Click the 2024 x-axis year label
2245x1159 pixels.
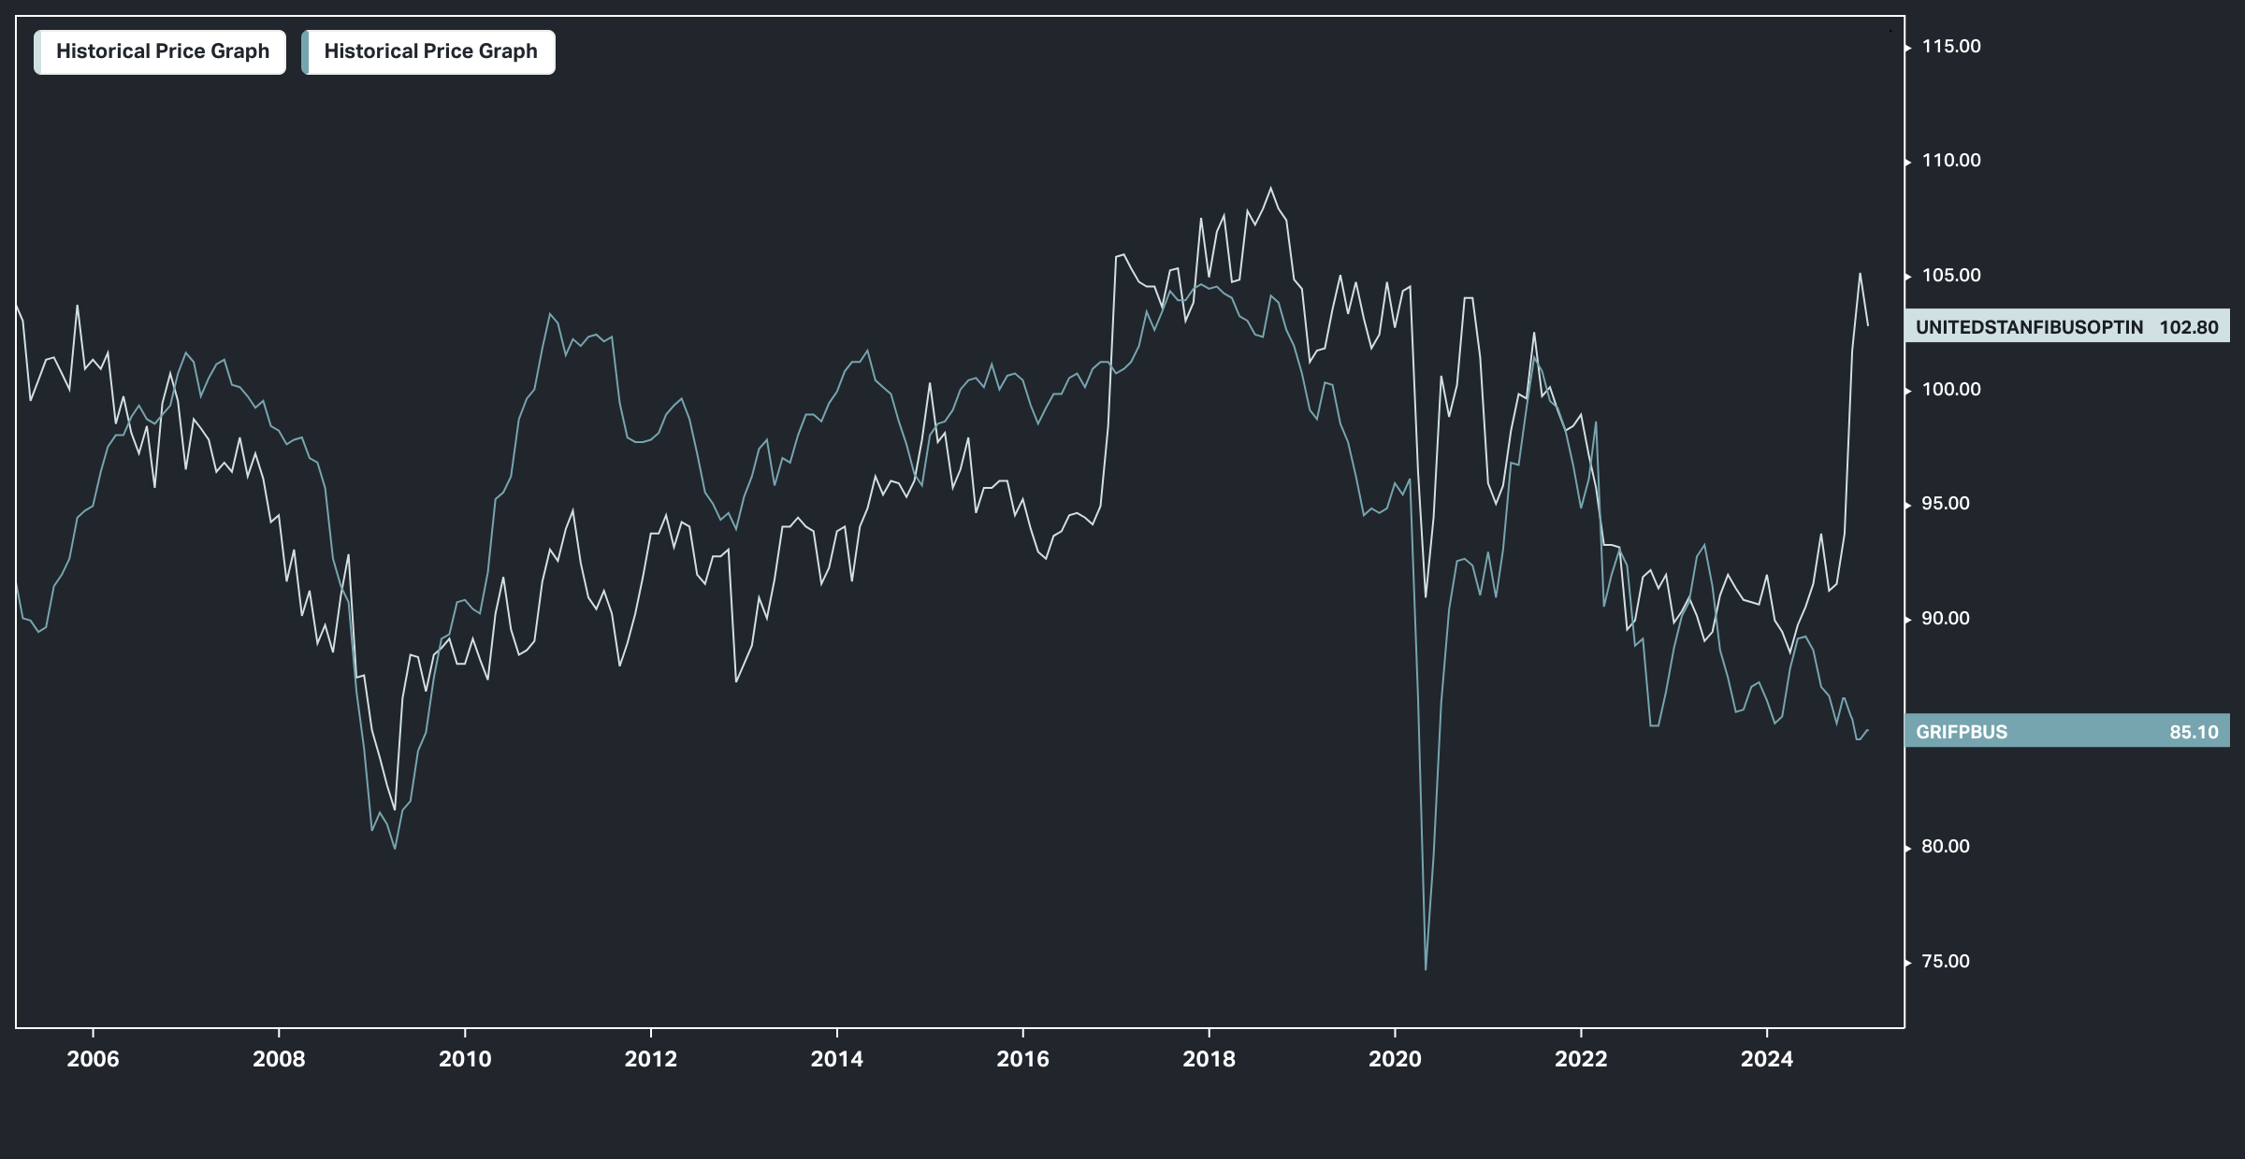[x=1766, y=1058]
